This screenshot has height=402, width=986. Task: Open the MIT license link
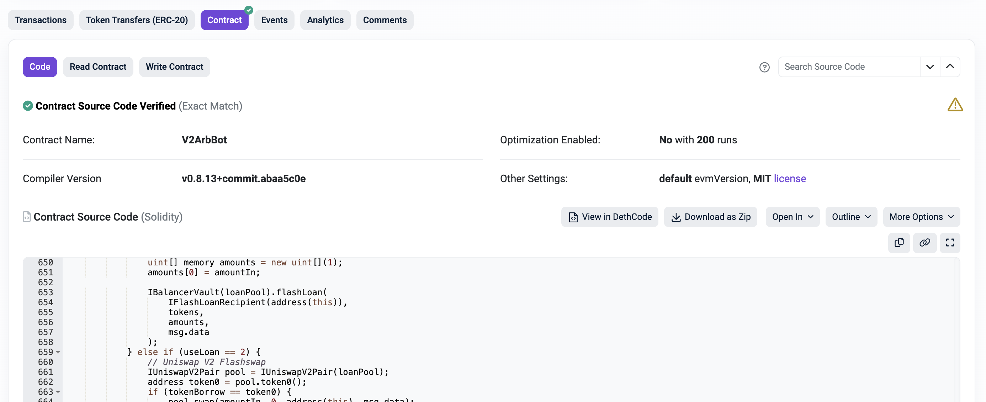click(790, 179)
